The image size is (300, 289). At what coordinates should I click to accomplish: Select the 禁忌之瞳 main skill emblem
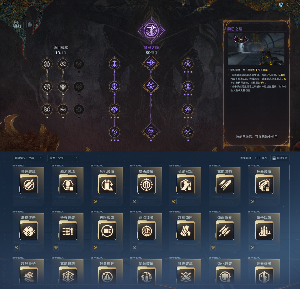(x=151, y=31)
